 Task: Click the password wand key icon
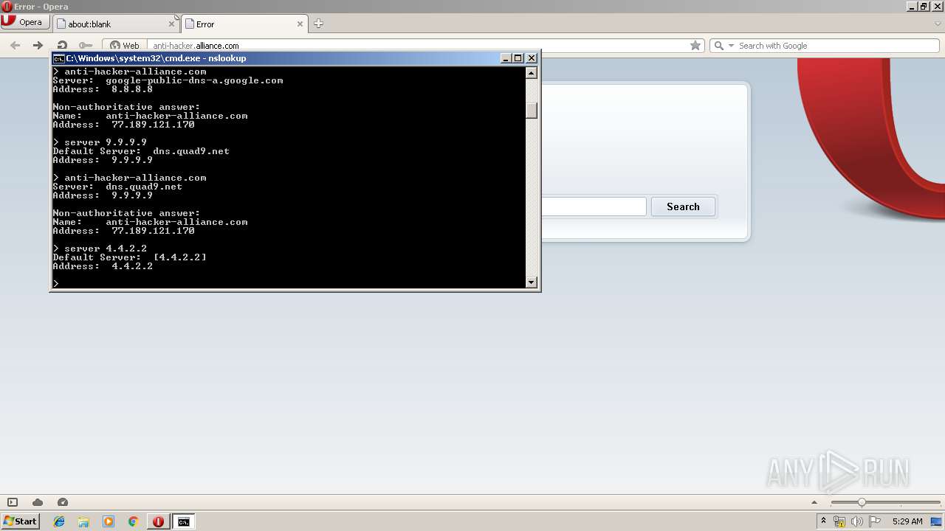86,45
